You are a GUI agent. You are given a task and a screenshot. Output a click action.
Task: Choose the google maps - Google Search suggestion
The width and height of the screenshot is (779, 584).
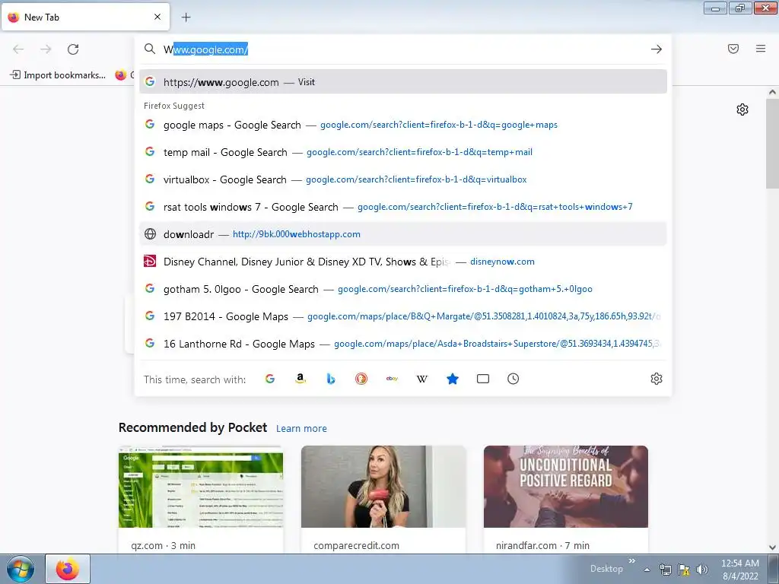click(x=403, y=125)
